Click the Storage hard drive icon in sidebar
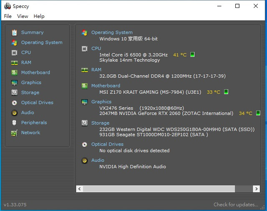 coord(14,93)
